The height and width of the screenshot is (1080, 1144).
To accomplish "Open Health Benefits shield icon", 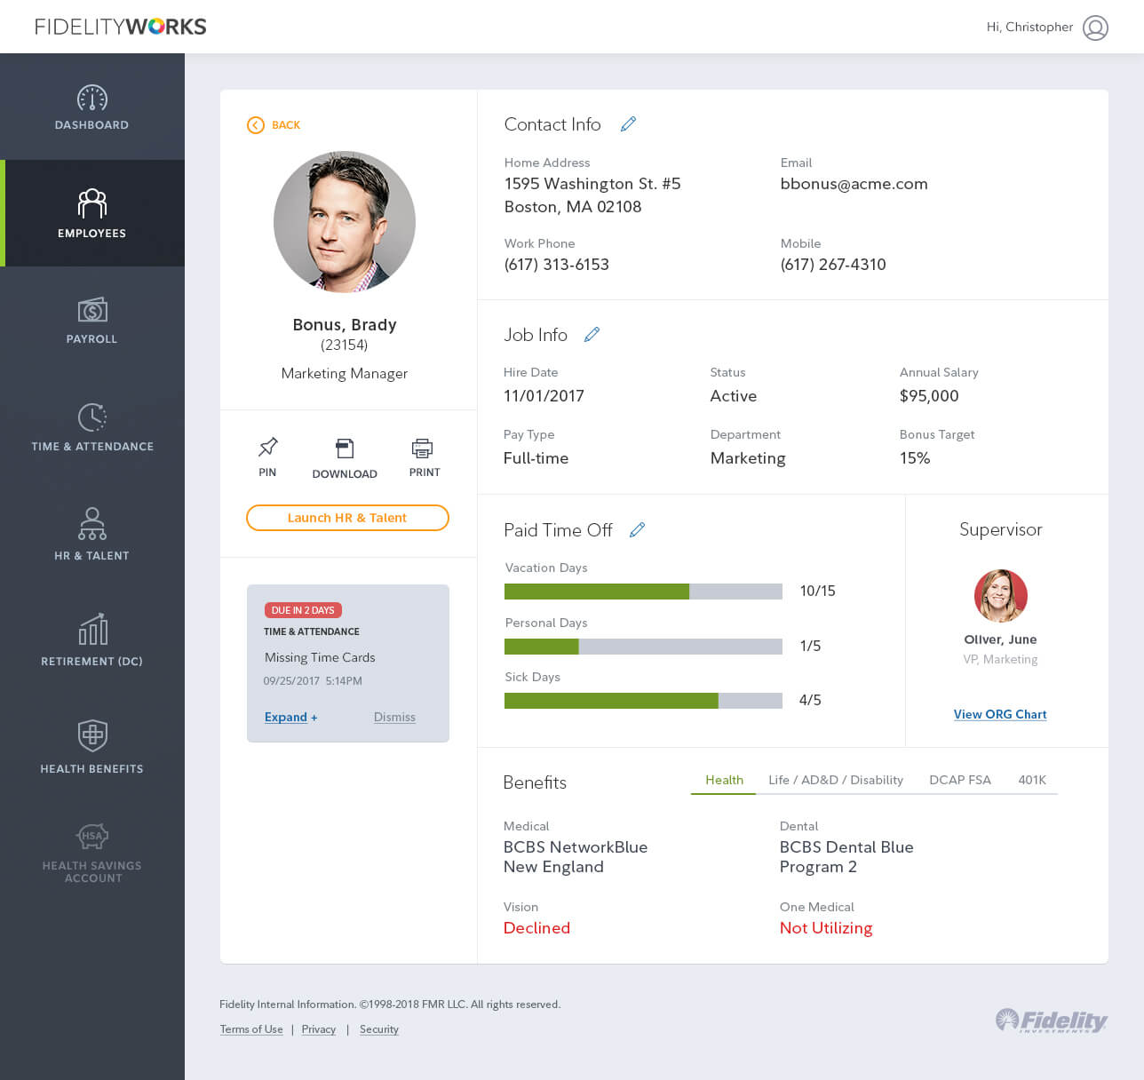I will pos(91,735).
